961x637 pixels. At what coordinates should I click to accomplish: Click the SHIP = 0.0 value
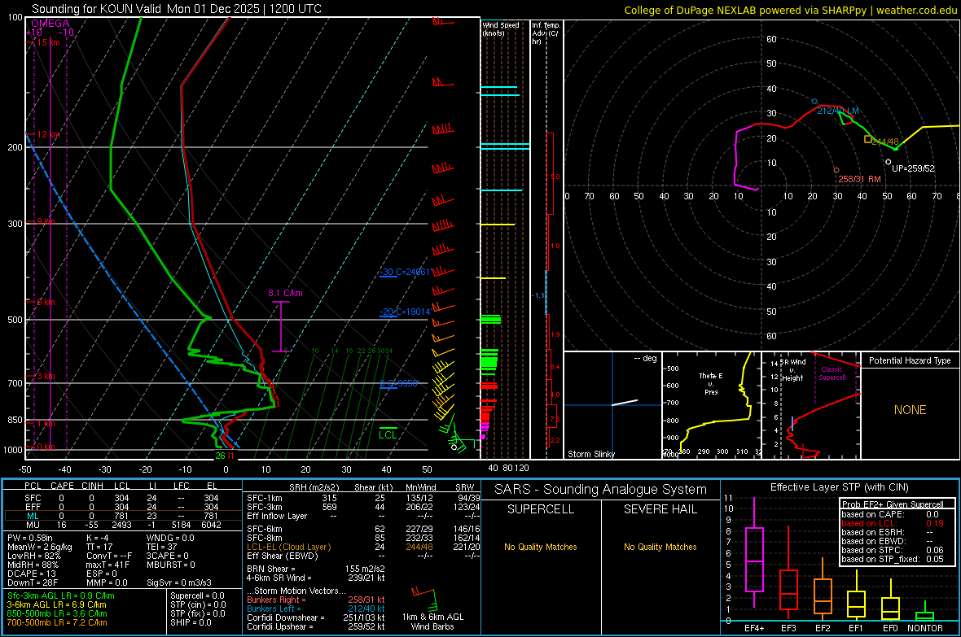(x=191, y=622)
